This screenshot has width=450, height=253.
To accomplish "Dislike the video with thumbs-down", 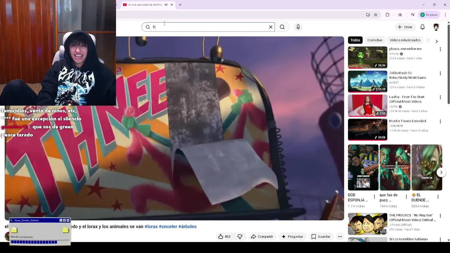I will [240, 236].
